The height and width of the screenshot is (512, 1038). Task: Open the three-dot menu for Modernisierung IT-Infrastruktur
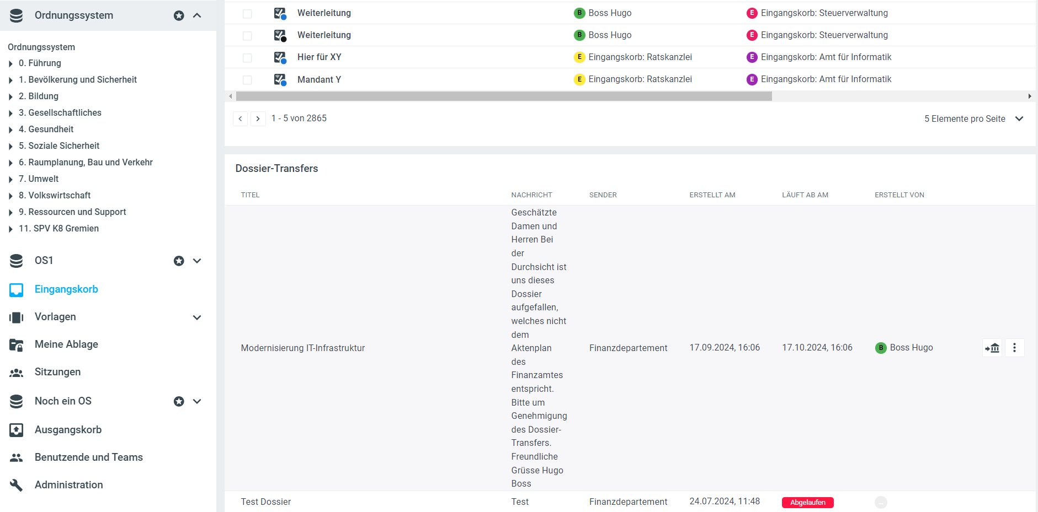[1014, 348]
